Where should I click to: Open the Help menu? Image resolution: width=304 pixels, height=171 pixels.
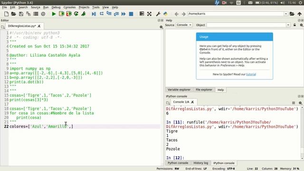(x=115, y=7)
